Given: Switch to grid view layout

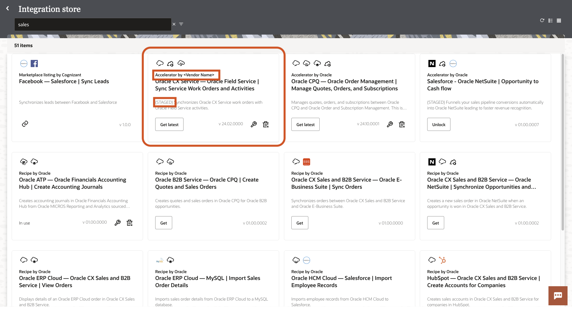Looking at the screenshot, I should pyautogui.click(x=559, y=21).
